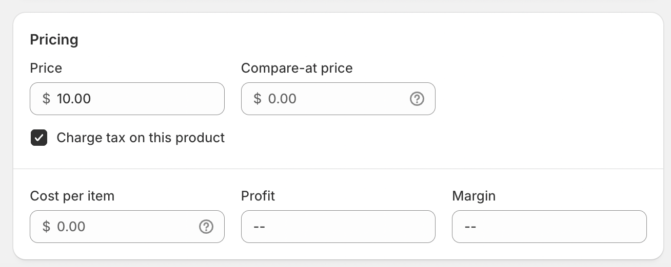Click the divider line below the tax checkbox
Screen dimensions: 671x267
point(338,169)
